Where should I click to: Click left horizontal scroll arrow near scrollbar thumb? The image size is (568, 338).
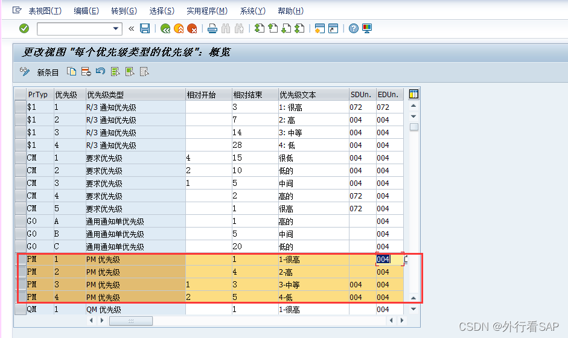point(91,320)
